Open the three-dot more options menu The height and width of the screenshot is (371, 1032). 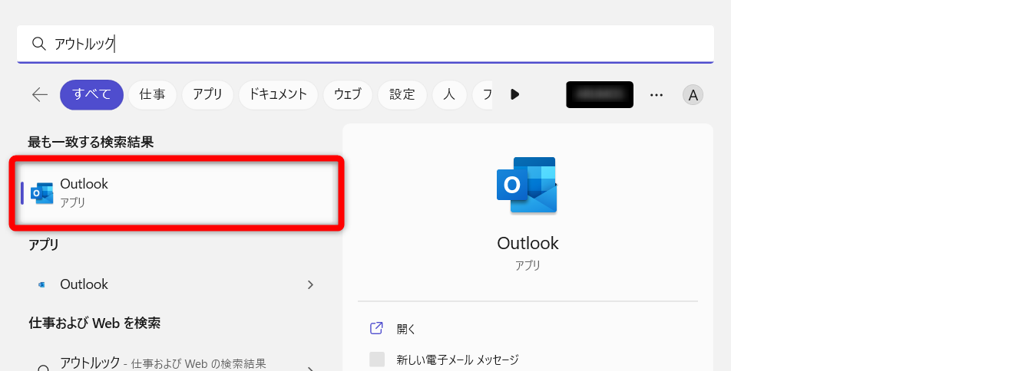(656, 94)
